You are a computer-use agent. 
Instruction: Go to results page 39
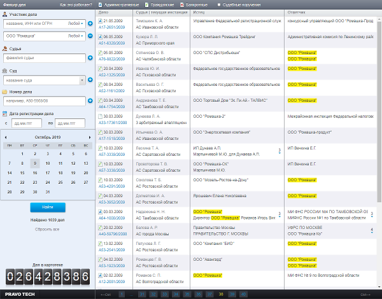pyautogui.click(x=232, y=295)
